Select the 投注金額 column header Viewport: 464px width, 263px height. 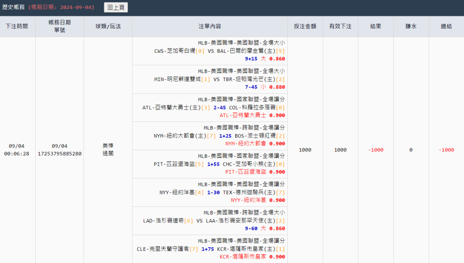[x=305, y=26]
